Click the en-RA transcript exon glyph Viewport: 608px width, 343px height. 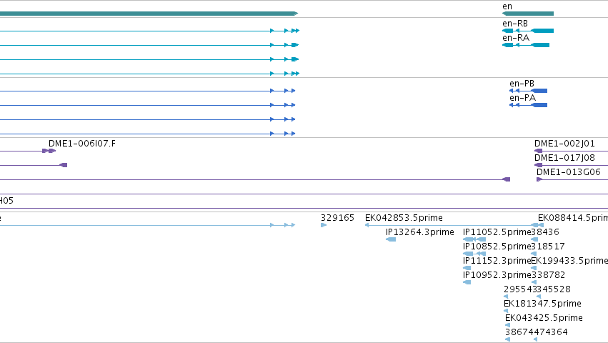point(526,45)
